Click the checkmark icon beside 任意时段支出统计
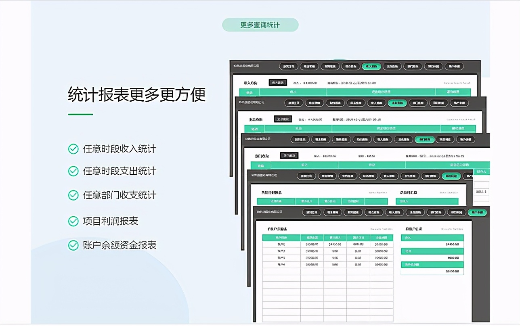 coord(73,171)
